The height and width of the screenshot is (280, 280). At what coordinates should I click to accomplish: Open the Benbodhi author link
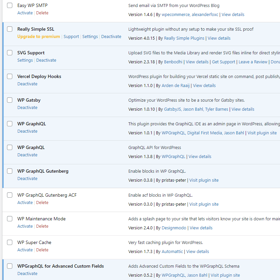tap(173, 62)
